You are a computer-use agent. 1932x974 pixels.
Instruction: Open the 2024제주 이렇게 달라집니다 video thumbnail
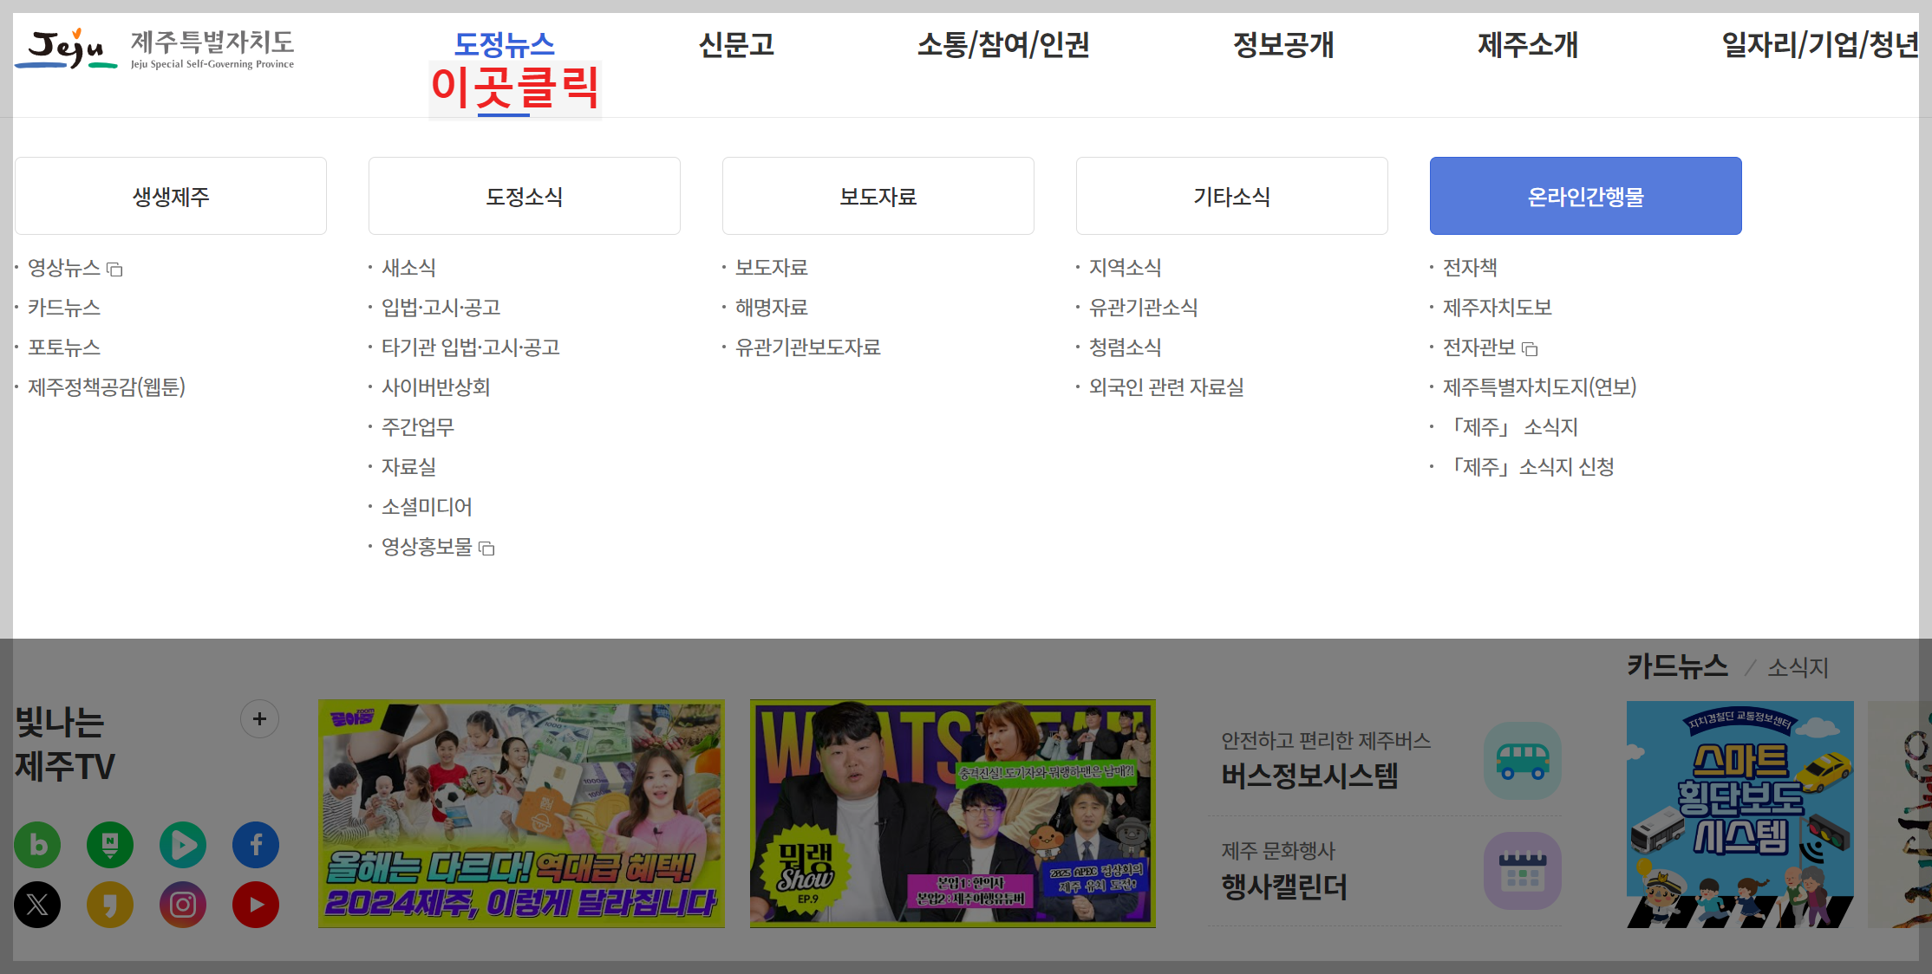[521, 814]
